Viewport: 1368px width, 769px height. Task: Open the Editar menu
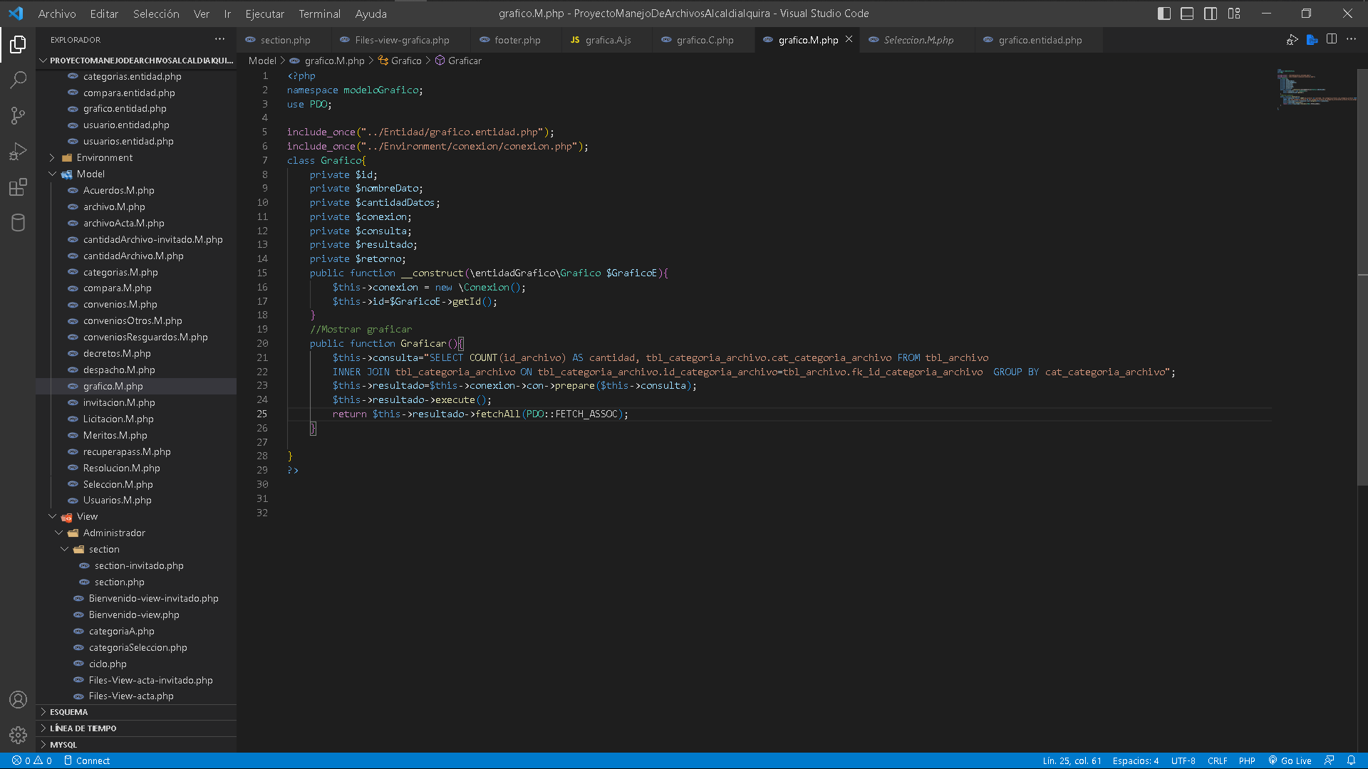(104, 14)
